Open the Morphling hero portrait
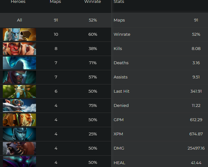The image size is (208, 167). 19,63
